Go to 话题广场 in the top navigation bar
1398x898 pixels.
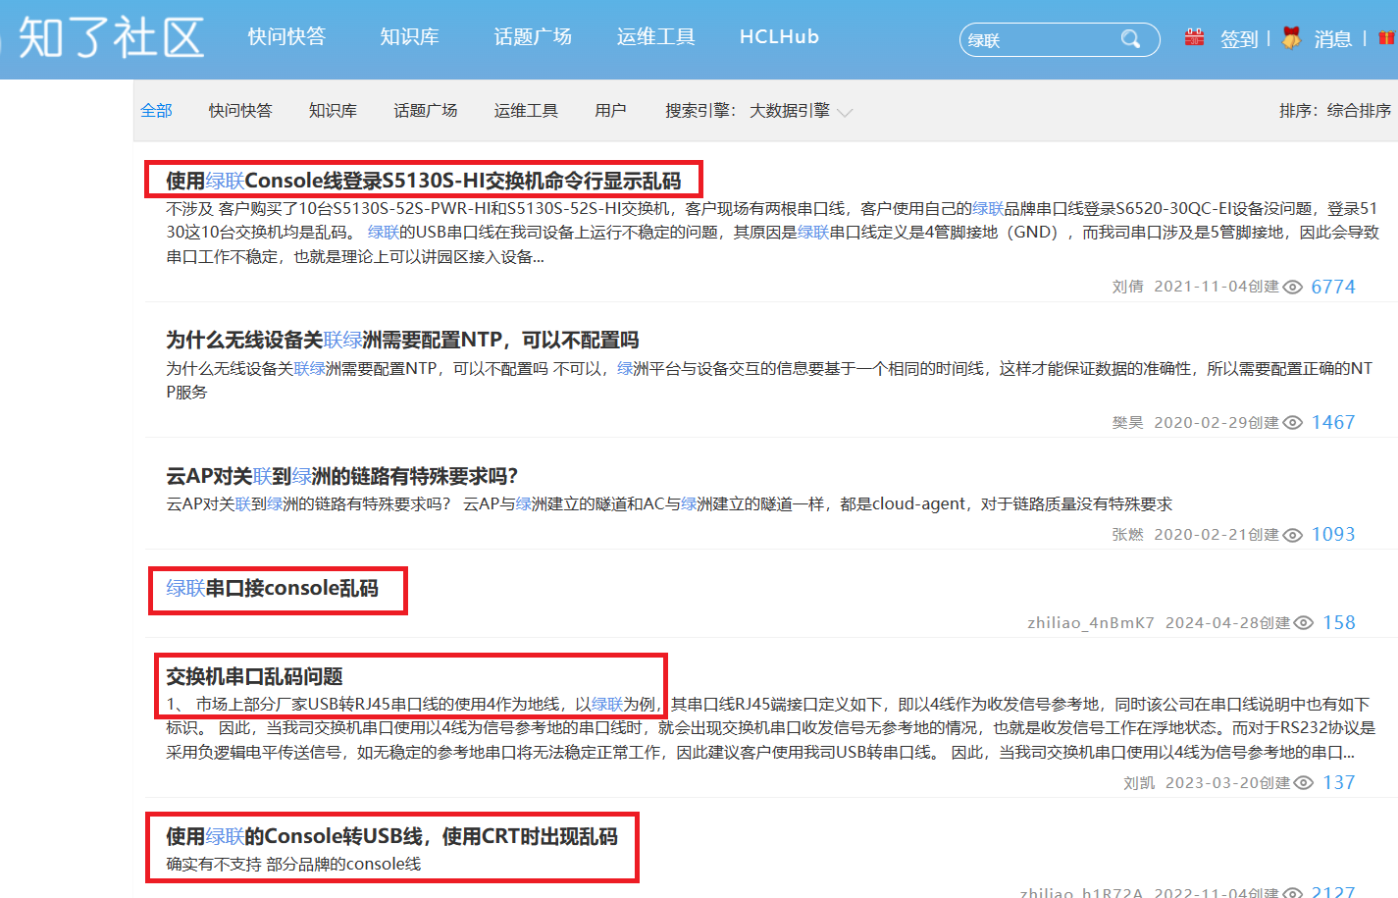[533, 37]
